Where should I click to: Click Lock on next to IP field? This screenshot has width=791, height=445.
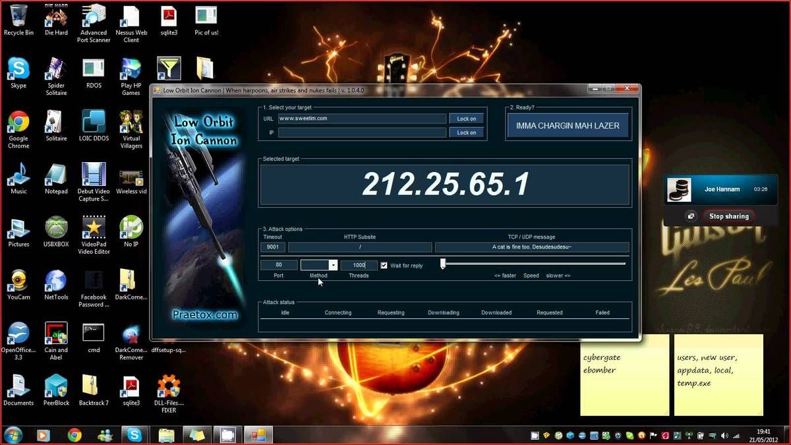point(467,133)
